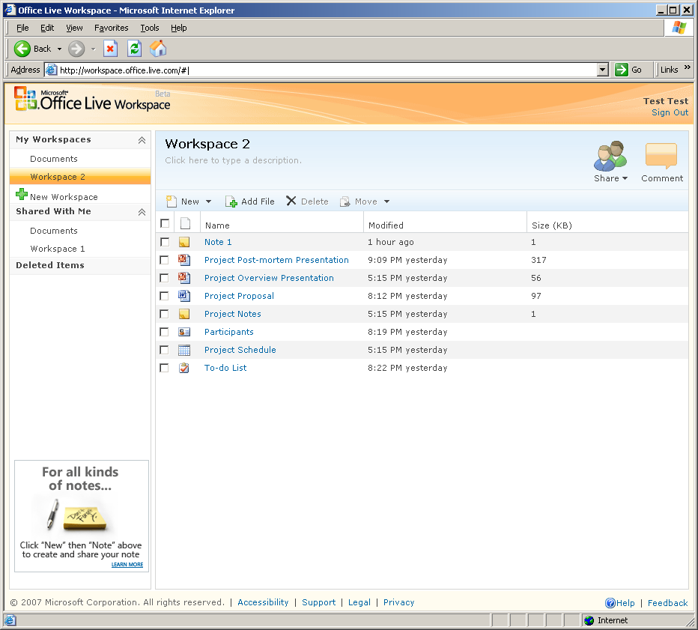Image resolution: width=698 pixels, height=630 pixels.
Task: Click PowerPoint icon for Project Post-mortem Presentation
Action: click(x=184, y=260)
